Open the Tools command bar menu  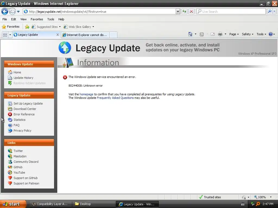pos(261,34)
